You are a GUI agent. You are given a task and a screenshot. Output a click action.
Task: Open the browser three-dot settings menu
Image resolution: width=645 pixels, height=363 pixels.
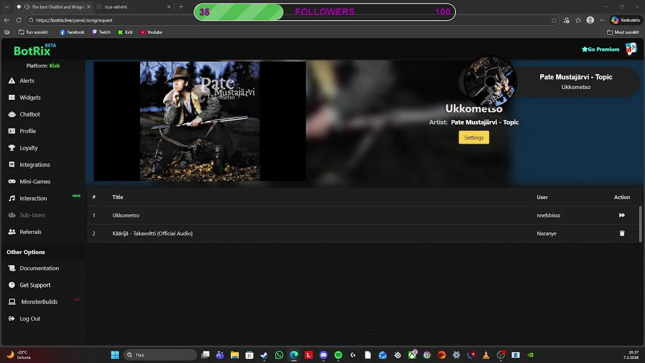602,20
